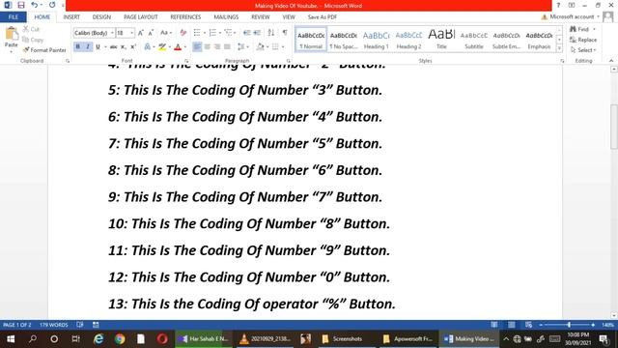Click the Sort A-Z icon

click(x=271, y=33)
